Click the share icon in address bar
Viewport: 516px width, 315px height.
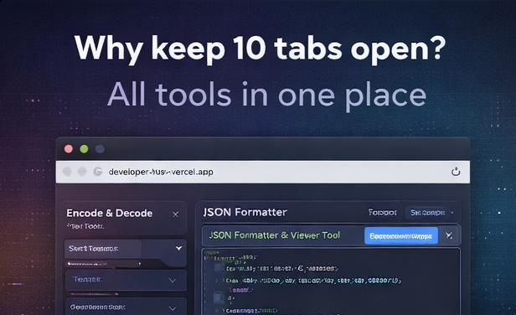coord(456,172)
